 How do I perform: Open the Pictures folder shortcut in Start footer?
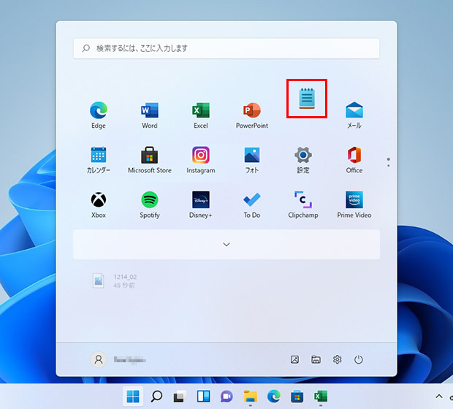coord(295,359)
